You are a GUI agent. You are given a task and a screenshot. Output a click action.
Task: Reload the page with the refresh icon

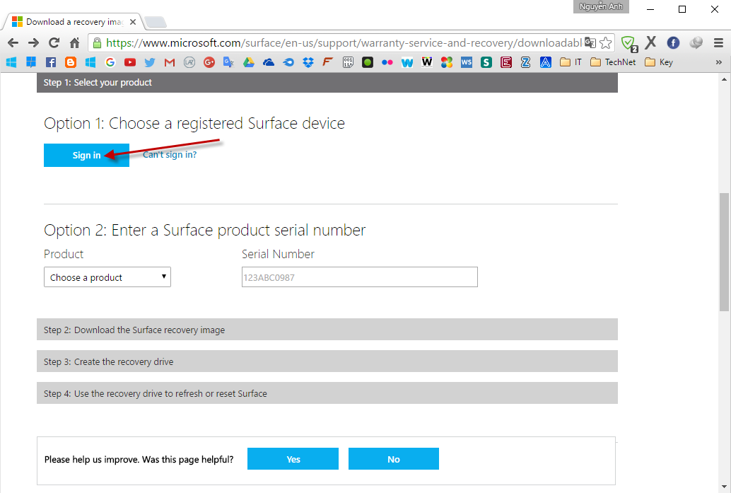(54, 43)
